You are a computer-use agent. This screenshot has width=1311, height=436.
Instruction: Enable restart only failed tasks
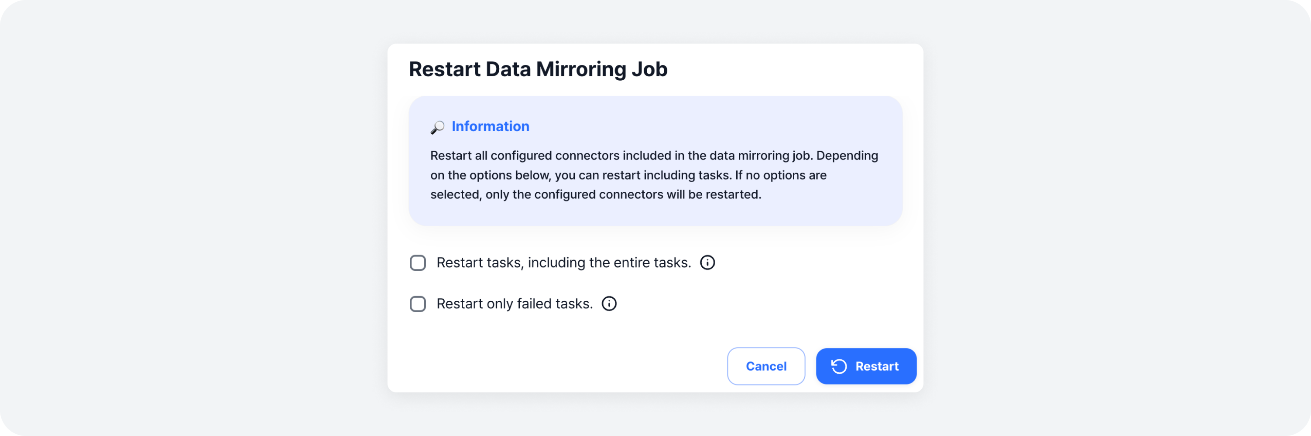[x=417, y=304]
